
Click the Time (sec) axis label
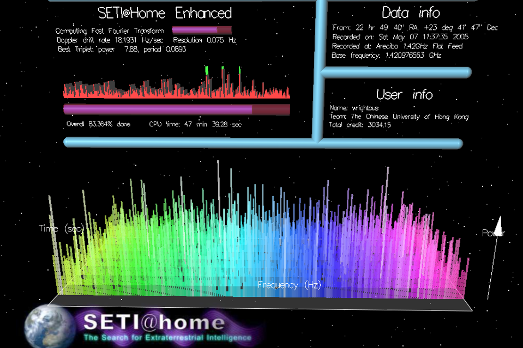[61, 228]
